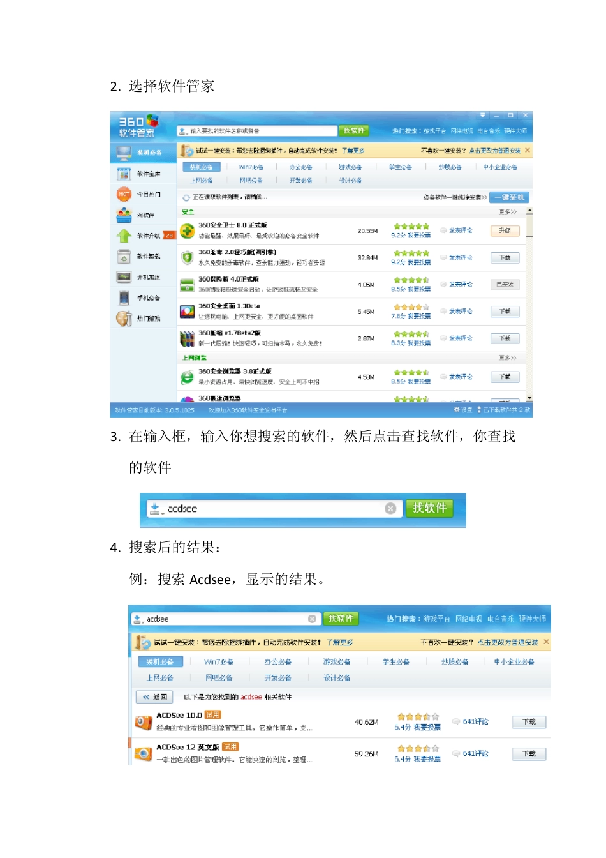Viewport: 606px width, 858px height.
Task: Click 已下载软件共 2 款 status entry
Action: [504, 410]
